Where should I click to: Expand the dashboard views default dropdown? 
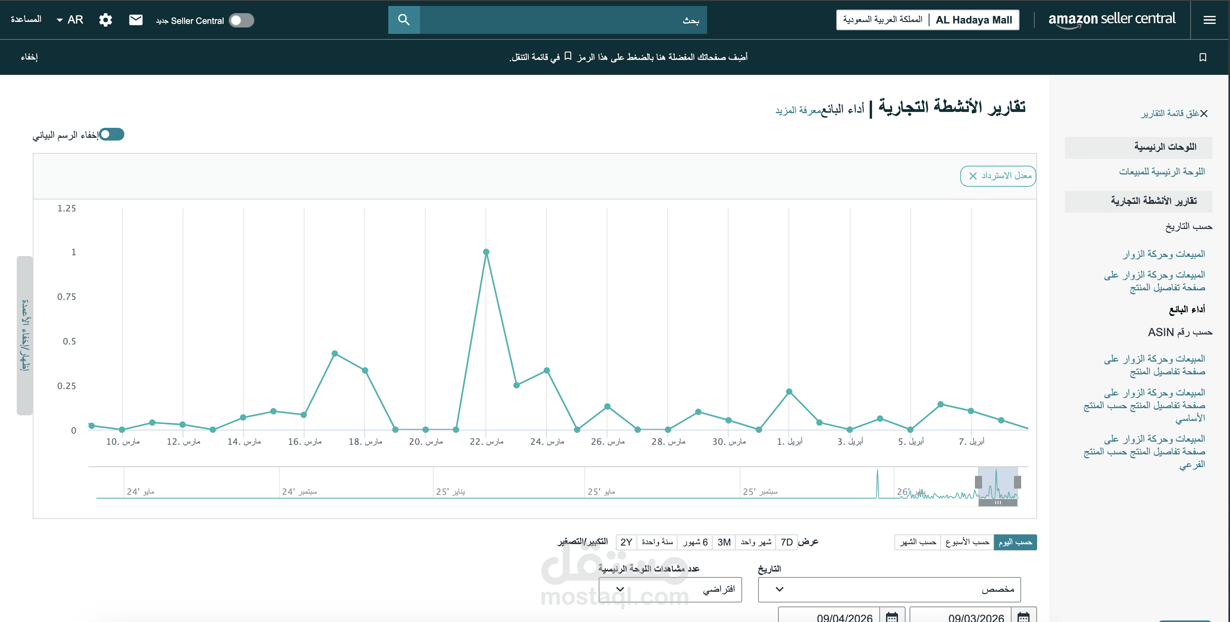tap(670, 589)
